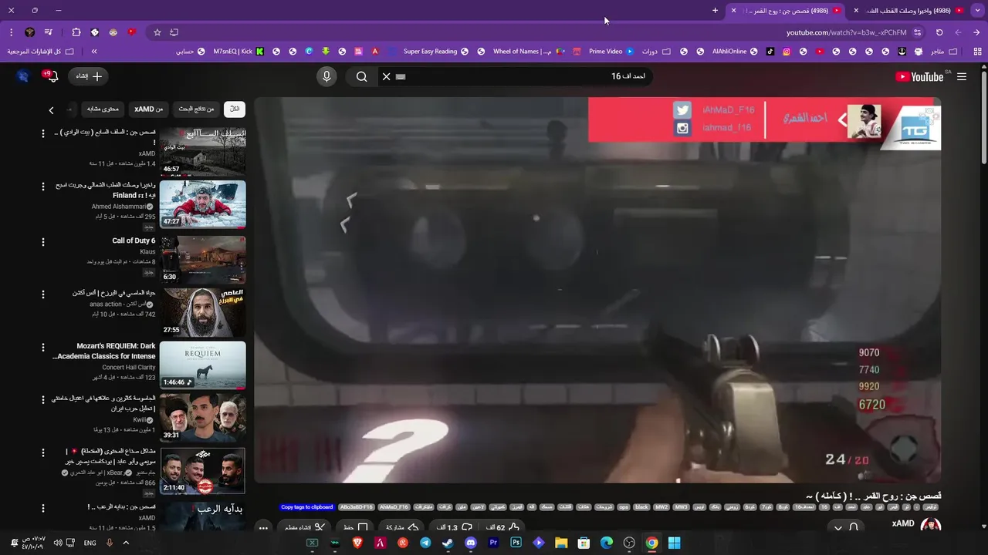988x555 pixels.
Task: Open a new browser tab with plus
Action: pyautogui.click(x=715, y=10)
